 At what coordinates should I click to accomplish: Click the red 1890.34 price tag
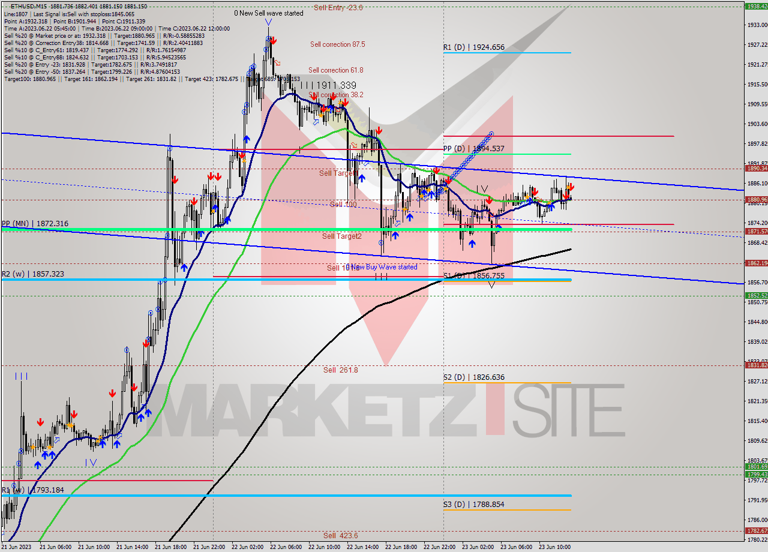coord(756,169)
